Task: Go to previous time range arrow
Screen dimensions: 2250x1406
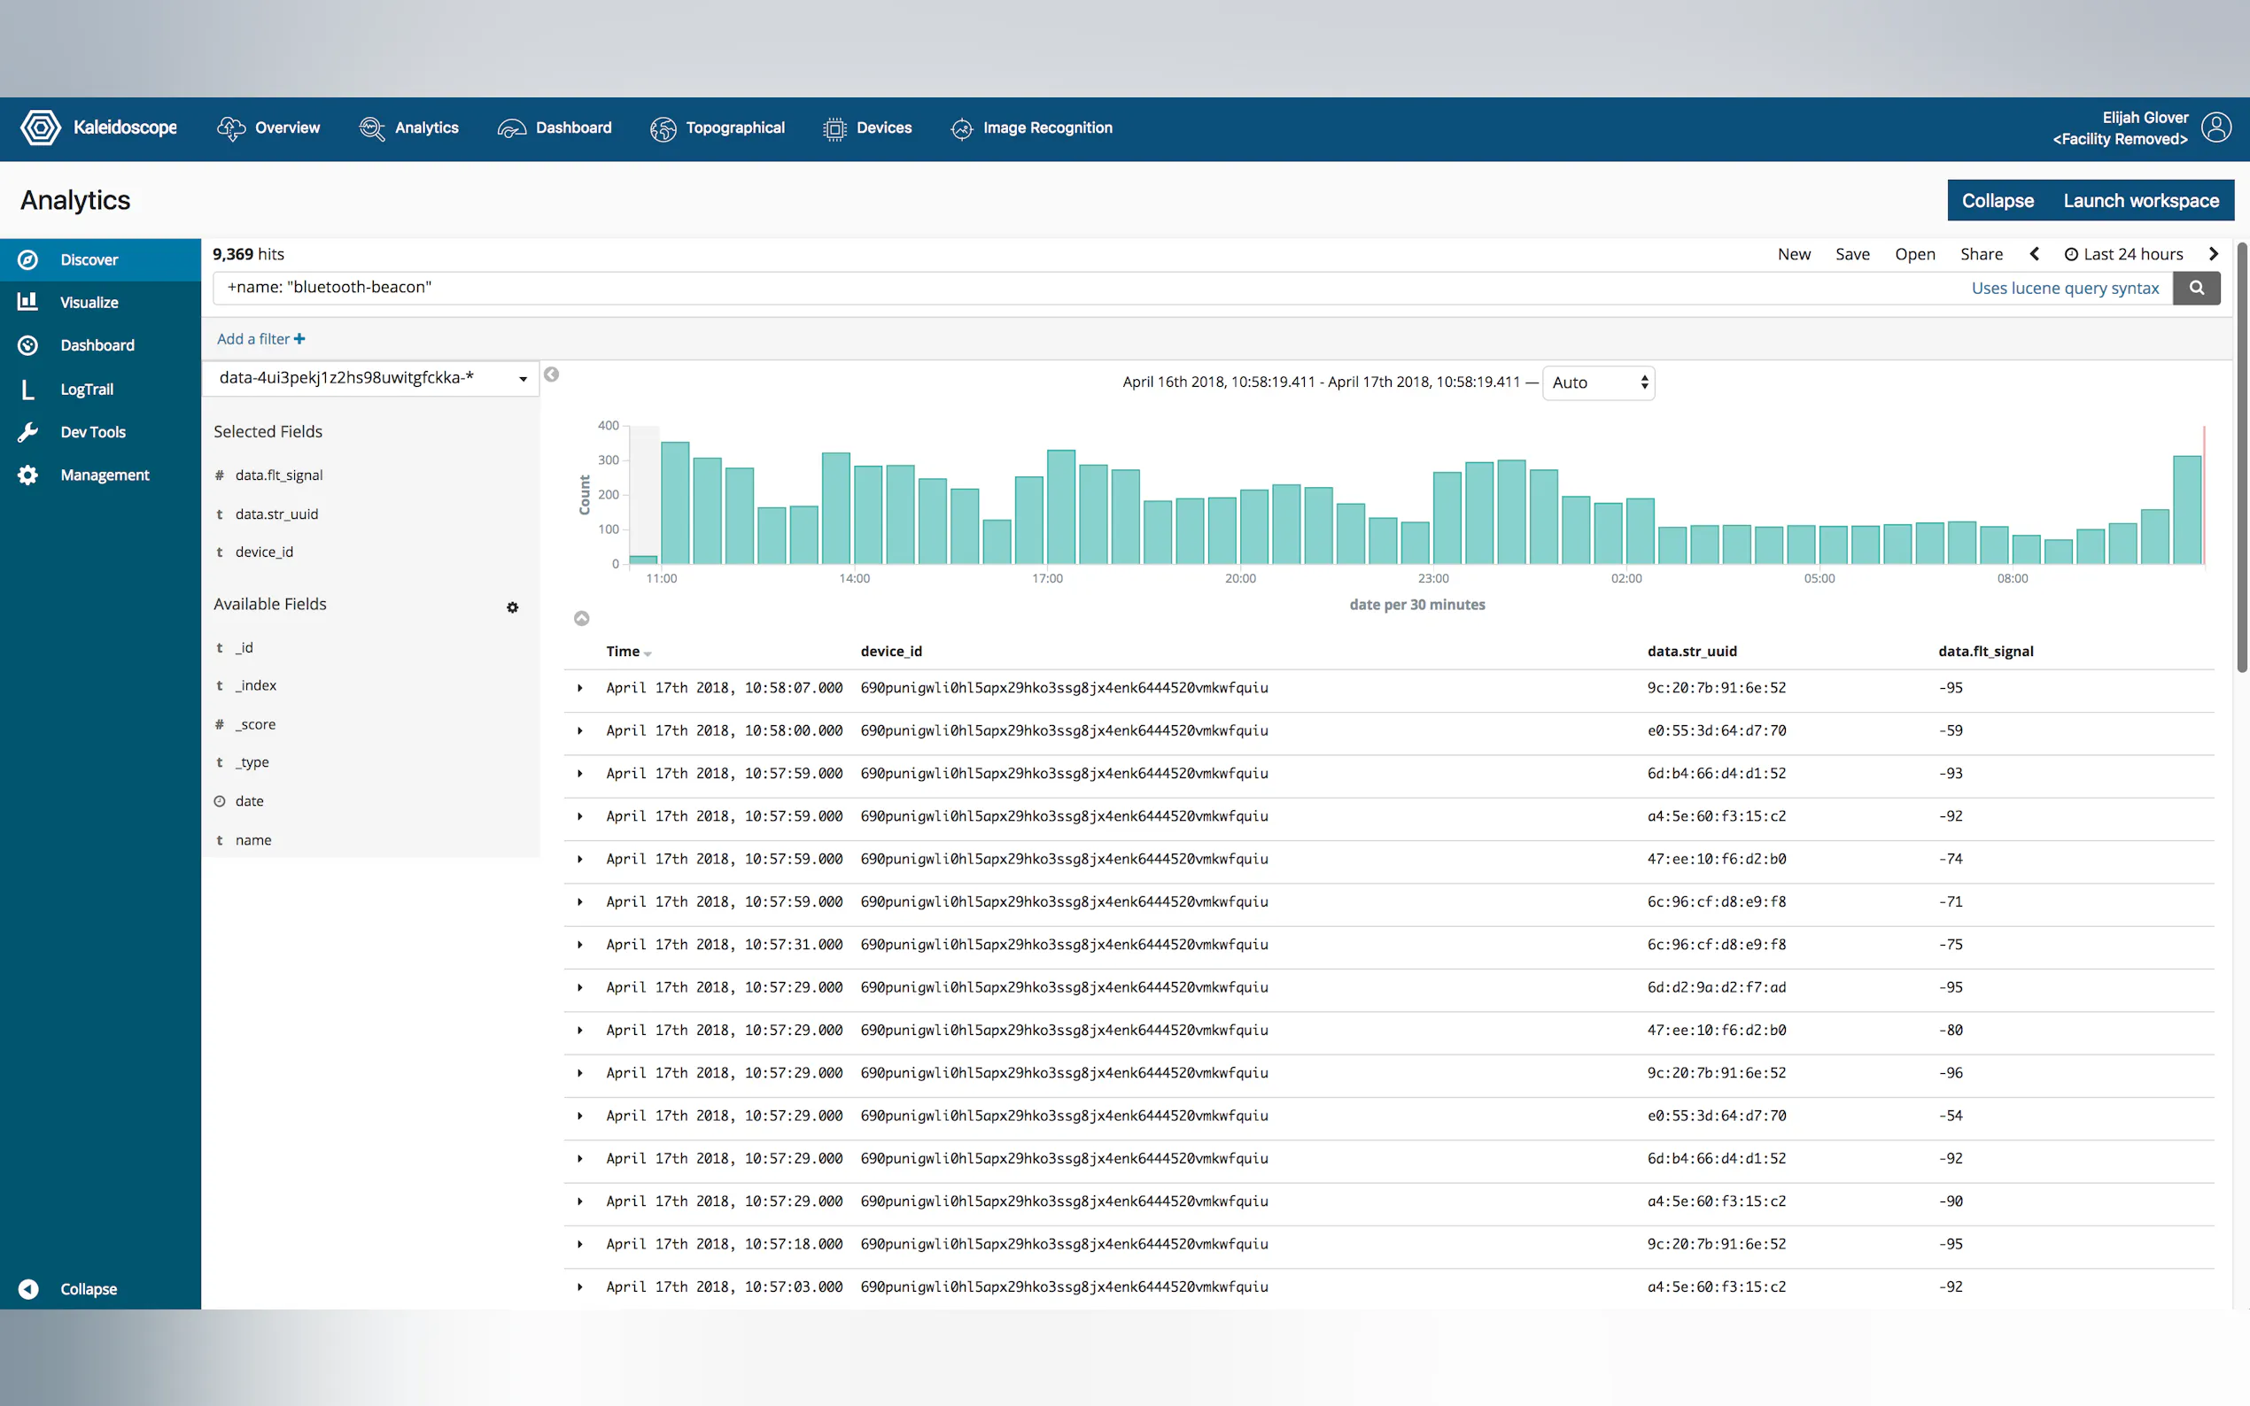Action: pyautogui.click(x=2034, y=254)
